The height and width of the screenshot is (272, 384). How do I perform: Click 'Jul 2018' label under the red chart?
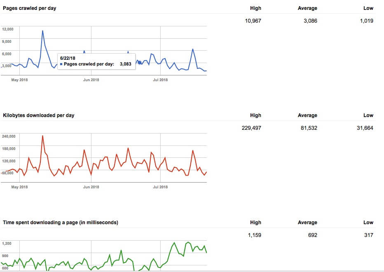[x=160, y=187]
